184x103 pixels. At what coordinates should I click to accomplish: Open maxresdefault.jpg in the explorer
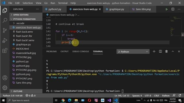tap(26, 53)
